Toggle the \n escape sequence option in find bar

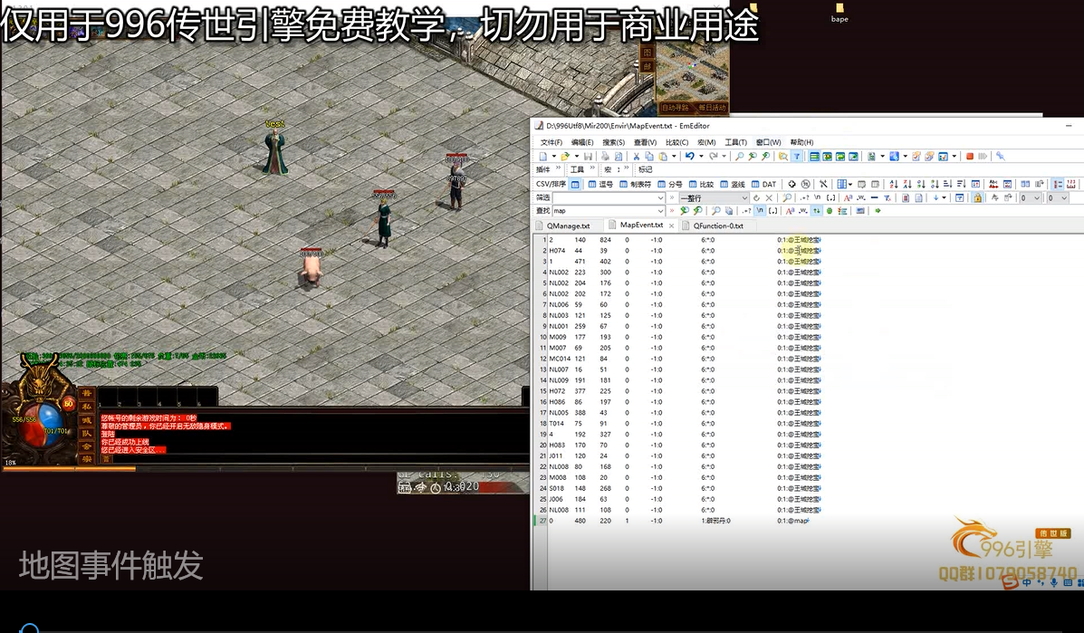pos(760,210)
